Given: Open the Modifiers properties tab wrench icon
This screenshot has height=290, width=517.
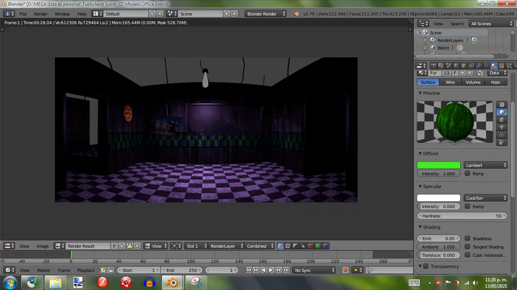Looking at the screenshot, I should [x=479, y=66].
